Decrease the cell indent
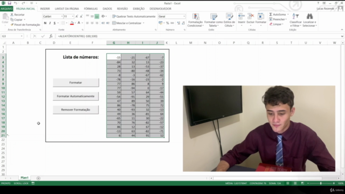The height and width of the screenshot is (194, 345). [103, 23]
